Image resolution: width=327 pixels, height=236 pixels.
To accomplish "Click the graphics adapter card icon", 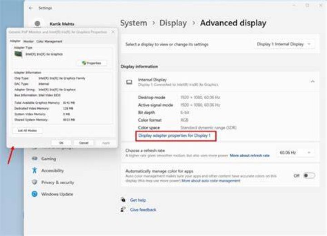I will 18,54.
